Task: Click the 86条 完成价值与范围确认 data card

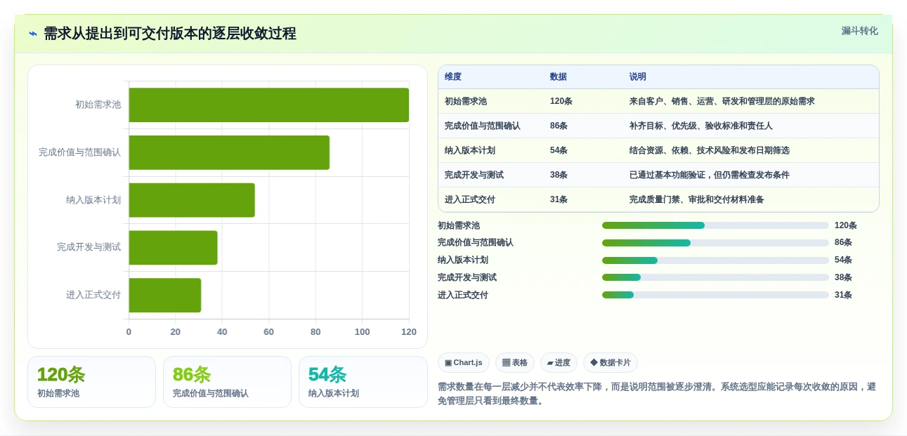Action: click(227, 382)
